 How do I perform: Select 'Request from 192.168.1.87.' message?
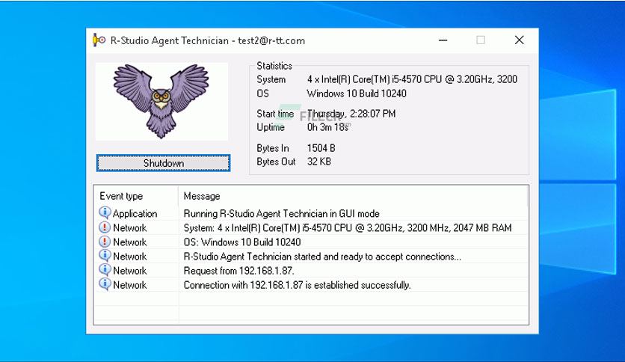238,271
